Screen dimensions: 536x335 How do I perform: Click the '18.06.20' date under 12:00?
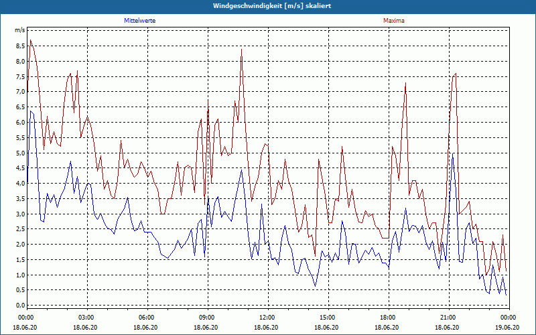(x=266, y=327)
